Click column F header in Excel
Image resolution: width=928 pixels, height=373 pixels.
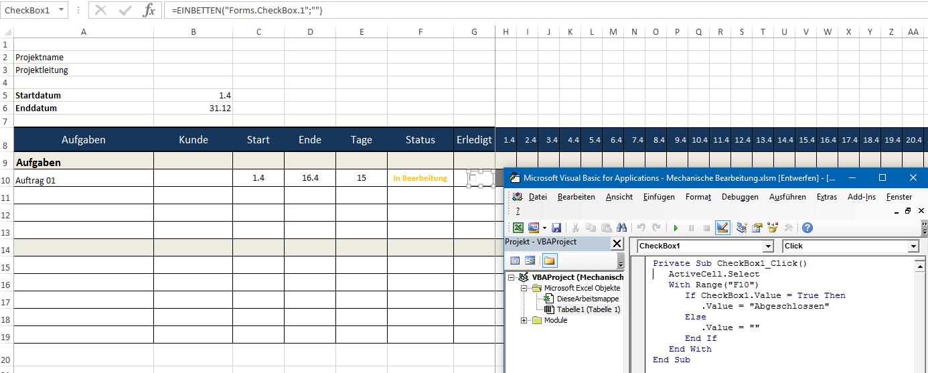[420, 31]
